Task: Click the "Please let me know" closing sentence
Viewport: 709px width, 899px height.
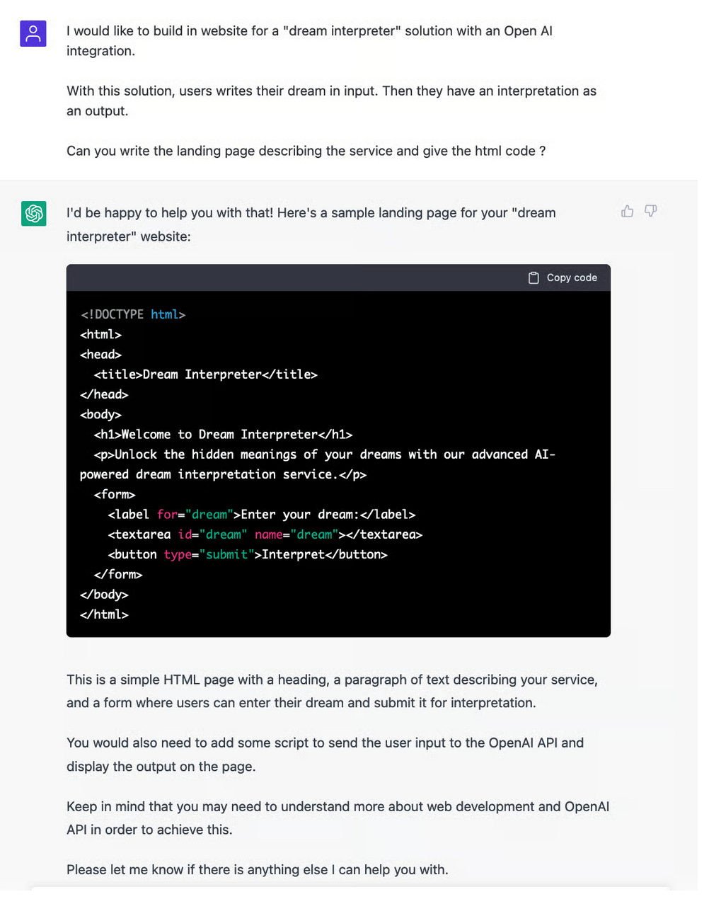Action: pyautogui.click(x=258, y=869)
